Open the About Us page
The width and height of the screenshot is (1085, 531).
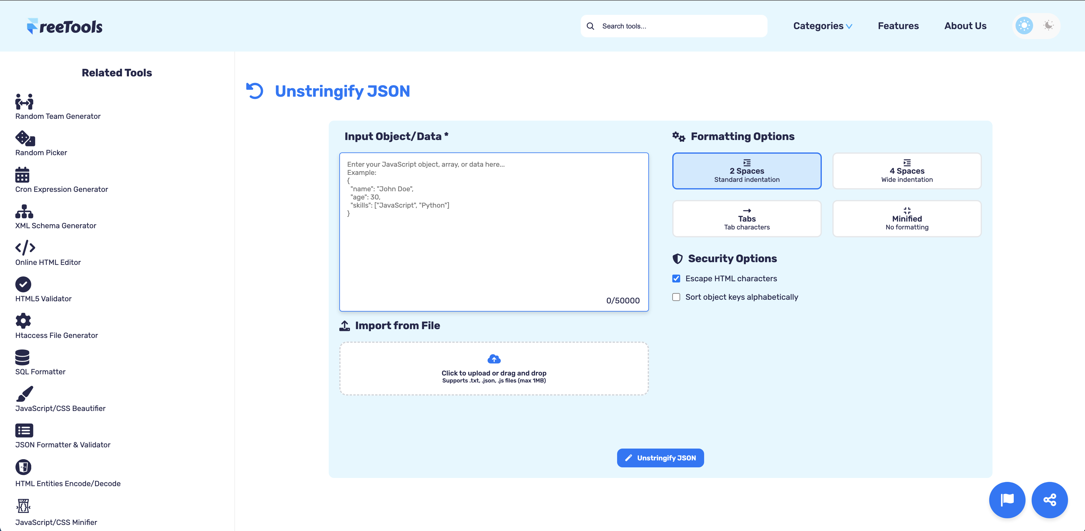pyautogui.click(x=966, y=26)
